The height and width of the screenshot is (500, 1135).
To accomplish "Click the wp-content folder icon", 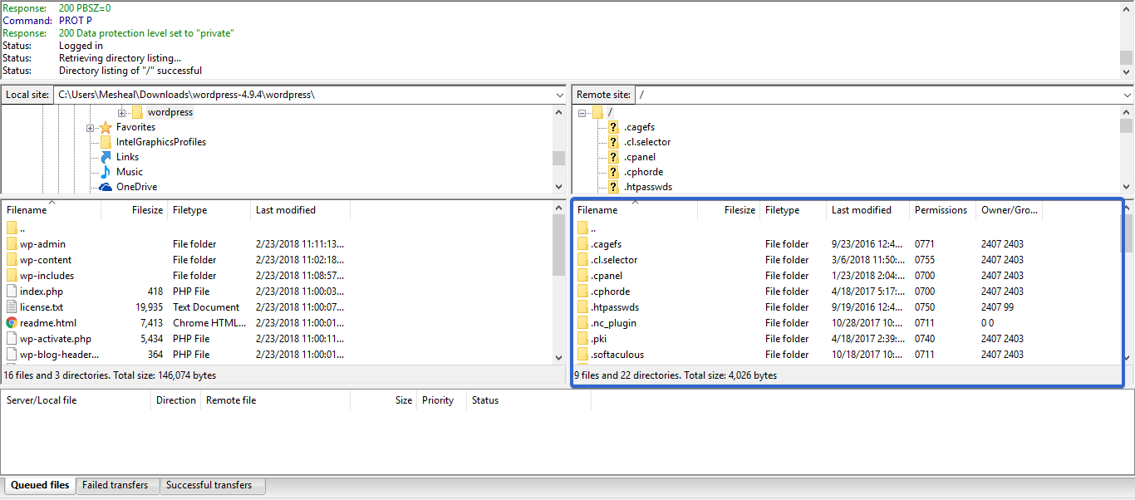I will pos(12,260).
